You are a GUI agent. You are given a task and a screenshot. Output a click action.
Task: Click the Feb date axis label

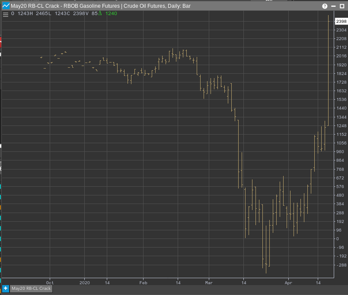(x=143, y=282)
